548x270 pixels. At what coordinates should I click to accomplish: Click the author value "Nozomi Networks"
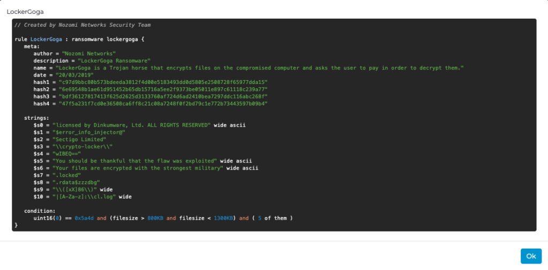[89, 53]
